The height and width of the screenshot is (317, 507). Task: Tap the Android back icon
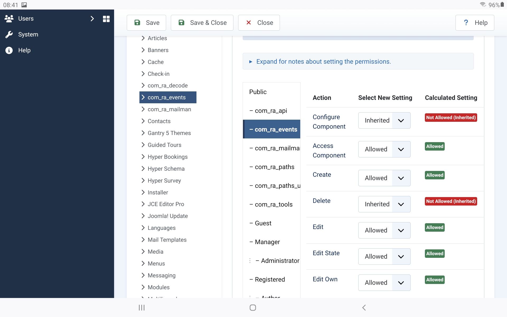364,307
